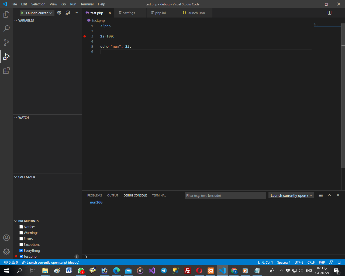Uncheck the Everything breakpoint checkbox
Image resolution: width=345 pixels, height=276 pixels.
coord(21,251)
